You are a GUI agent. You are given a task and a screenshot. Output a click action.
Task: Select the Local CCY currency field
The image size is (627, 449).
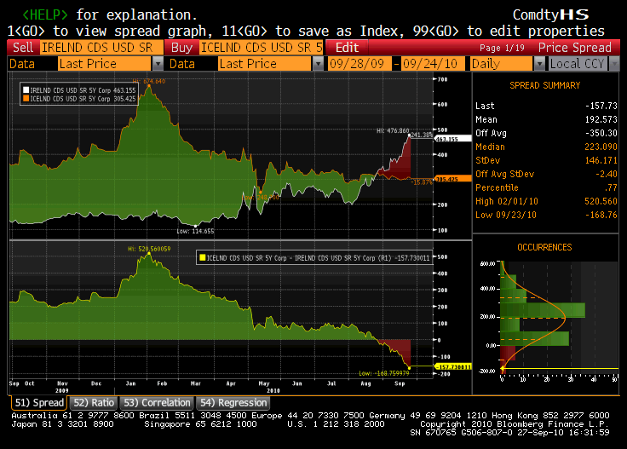[x=578, y=64]
